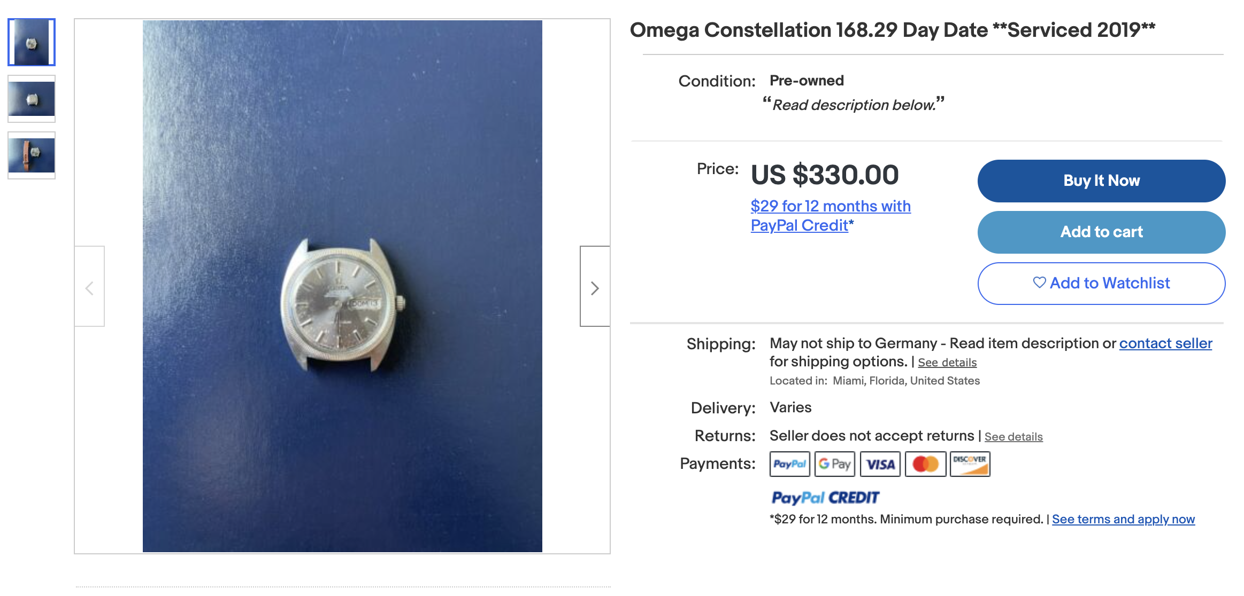
Task: Open See details link for returns
Action: click(1013, 437)
